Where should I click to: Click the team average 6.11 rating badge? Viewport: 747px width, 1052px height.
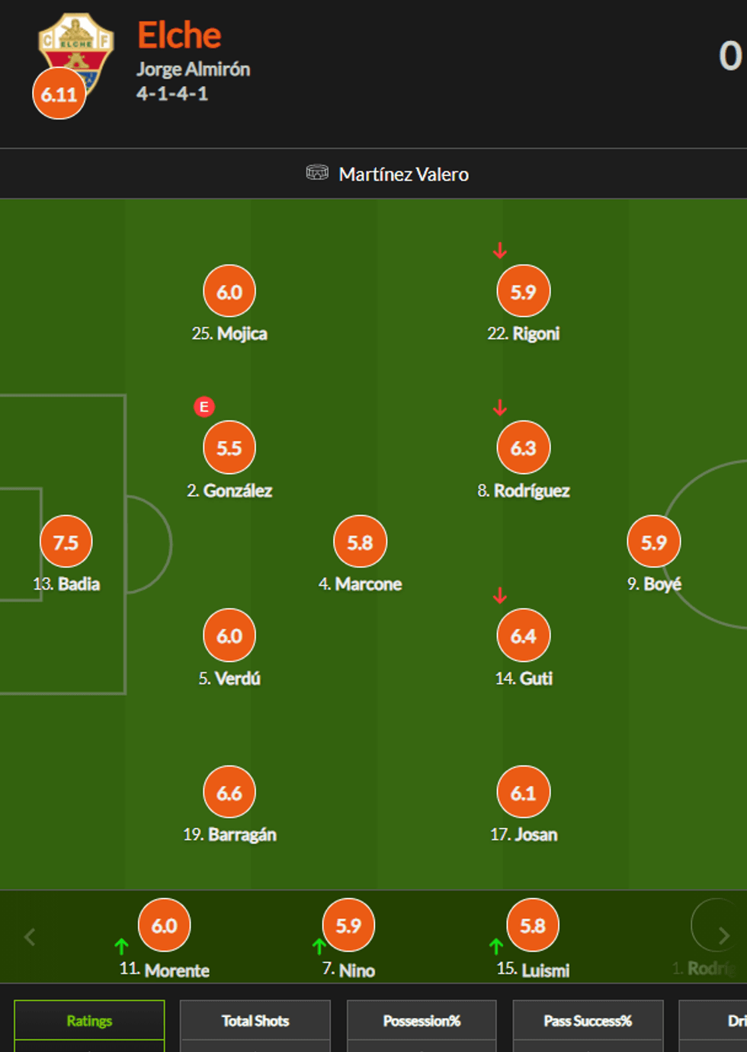click(x=59, y=94)
